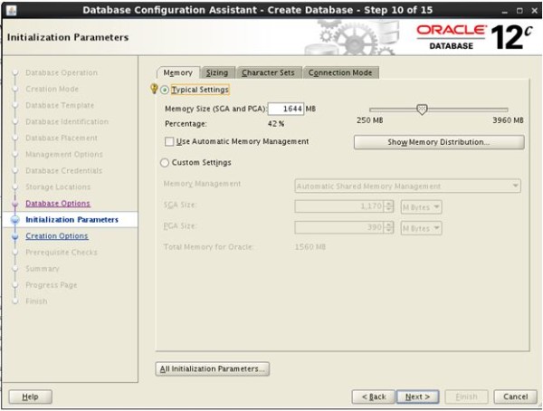Click the 1560 MB total memory value
543x411 pixels.
[x=310, y=247]
